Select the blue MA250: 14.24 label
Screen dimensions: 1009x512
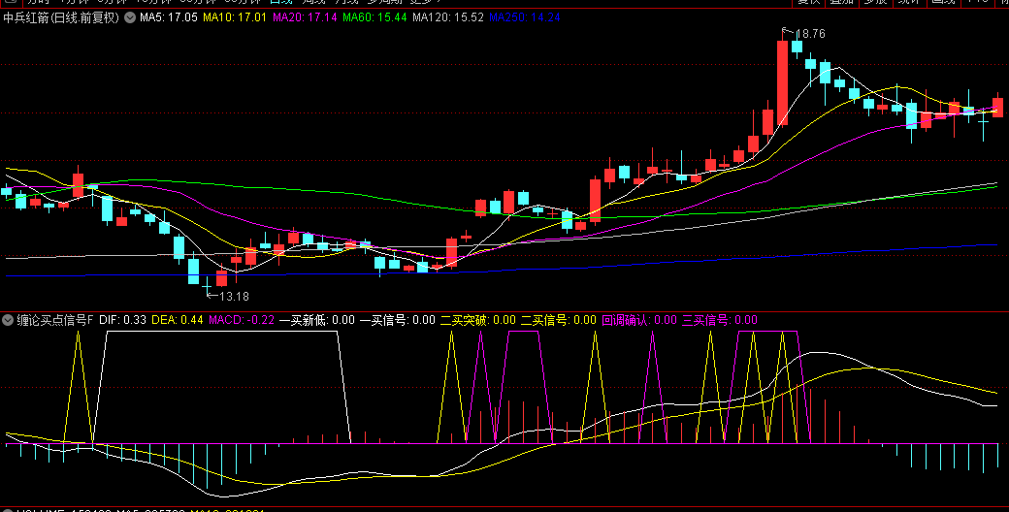pos(525,18)
